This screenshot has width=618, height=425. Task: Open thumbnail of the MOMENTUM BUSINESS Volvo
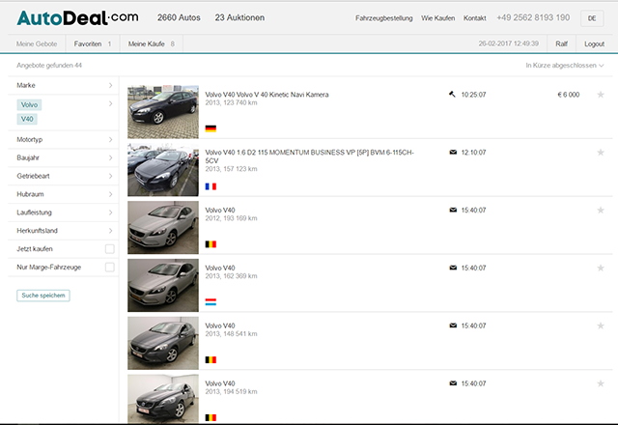coord(163,170)
